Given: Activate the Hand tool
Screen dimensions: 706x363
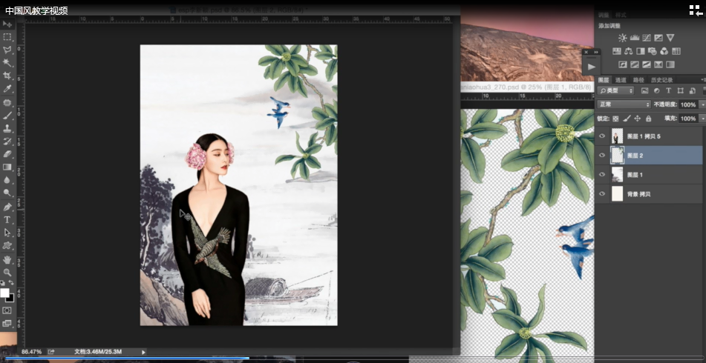Looking at the screenshot, I should [x=7, y=260].
